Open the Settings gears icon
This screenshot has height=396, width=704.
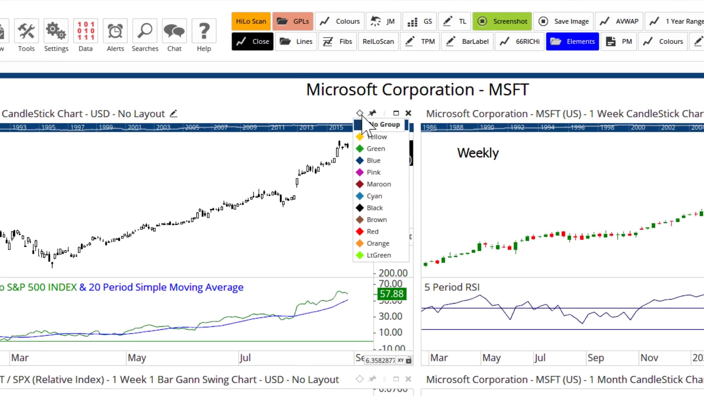(x=56, y=36)
